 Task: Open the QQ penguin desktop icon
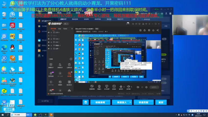click(x=12, y=48)
